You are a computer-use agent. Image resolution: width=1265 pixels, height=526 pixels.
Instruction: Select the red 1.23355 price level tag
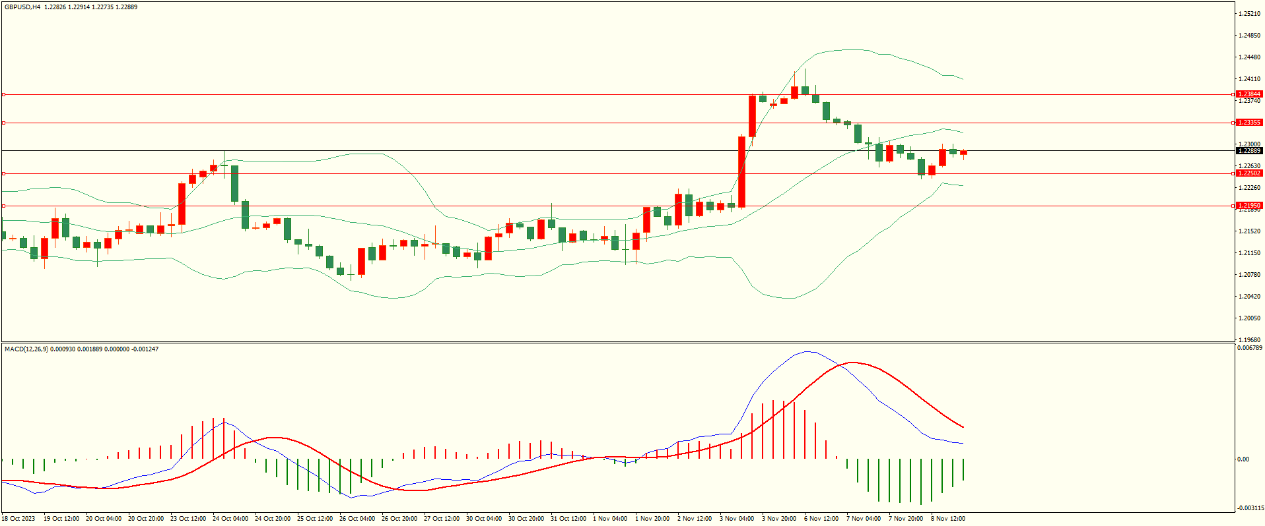point(1248,123)
